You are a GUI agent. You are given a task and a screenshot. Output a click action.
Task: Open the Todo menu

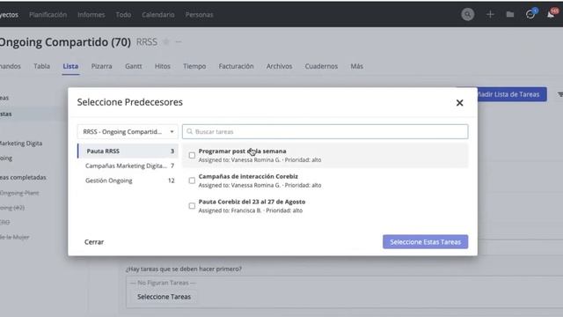[123, 15]
